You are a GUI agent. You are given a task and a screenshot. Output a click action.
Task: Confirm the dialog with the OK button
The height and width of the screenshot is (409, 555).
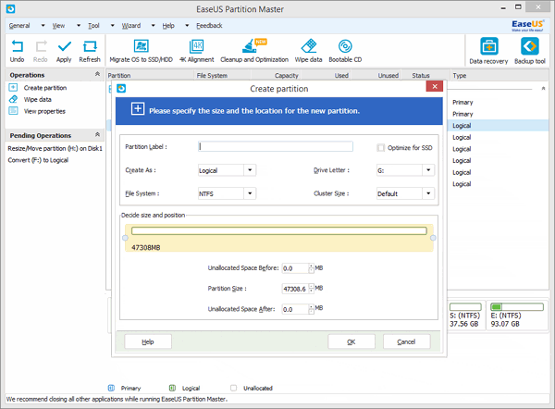pyautogui.click(x=351, y=341)
